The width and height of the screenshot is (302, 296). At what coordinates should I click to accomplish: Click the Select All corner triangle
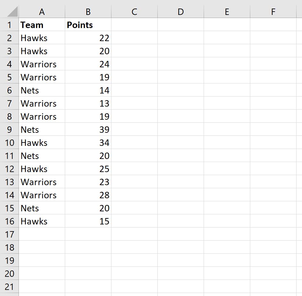click(x=12, y=12)
